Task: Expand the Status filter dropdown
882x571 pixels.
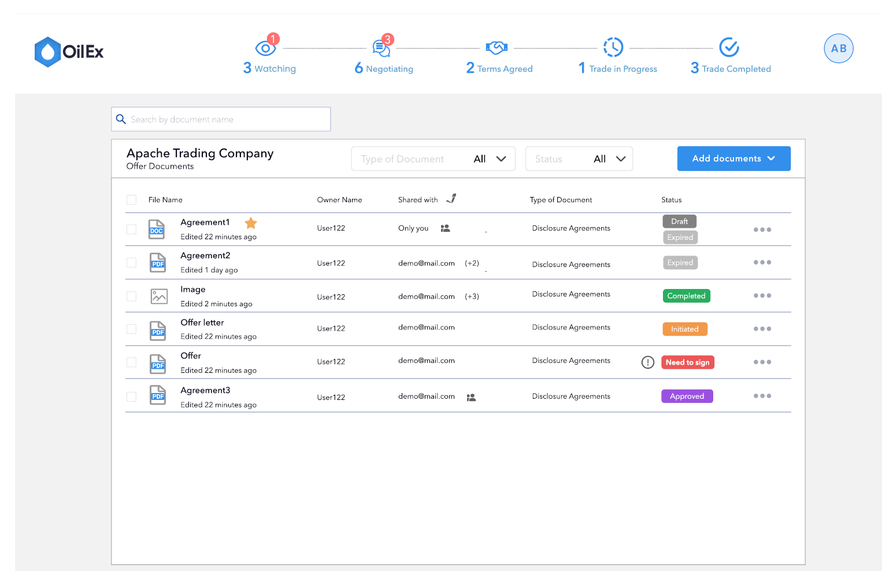Action: click(x=579, y=159)
